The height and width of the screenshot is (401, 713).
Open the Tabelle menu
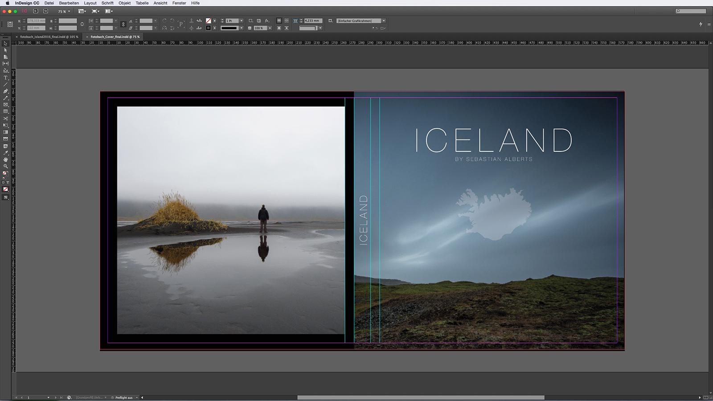pyautogui.click(x=142, y=3)
